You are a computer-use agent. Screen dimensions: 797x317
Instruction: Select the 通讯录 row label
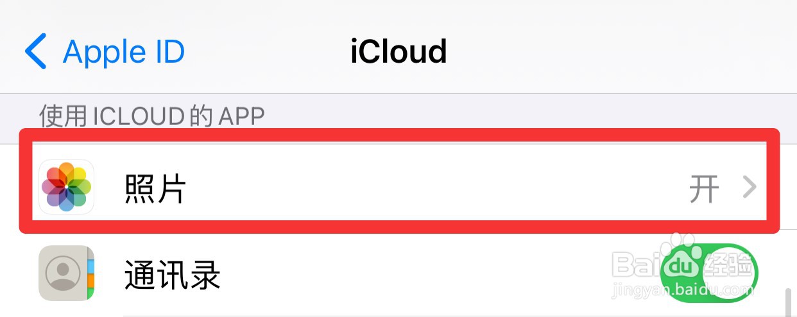(173, 275)
